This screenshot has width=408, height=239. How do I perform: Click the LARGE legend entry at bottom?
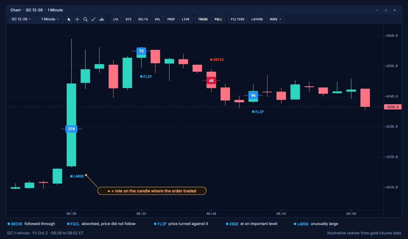click(316, 224)
